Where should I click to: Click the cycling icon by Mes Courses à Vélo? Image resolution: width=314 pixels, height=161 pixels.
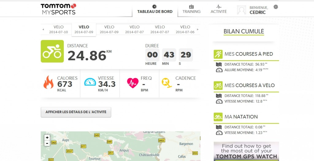[x=218, y=86]
